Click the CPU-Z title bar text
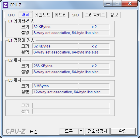The image size is (140, 138). (x=15, y=5)
